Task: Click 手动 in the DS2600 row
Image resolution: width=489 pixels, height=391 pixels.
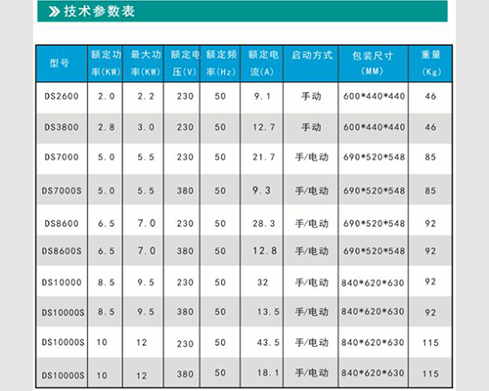Action: (x=311, y=97)
